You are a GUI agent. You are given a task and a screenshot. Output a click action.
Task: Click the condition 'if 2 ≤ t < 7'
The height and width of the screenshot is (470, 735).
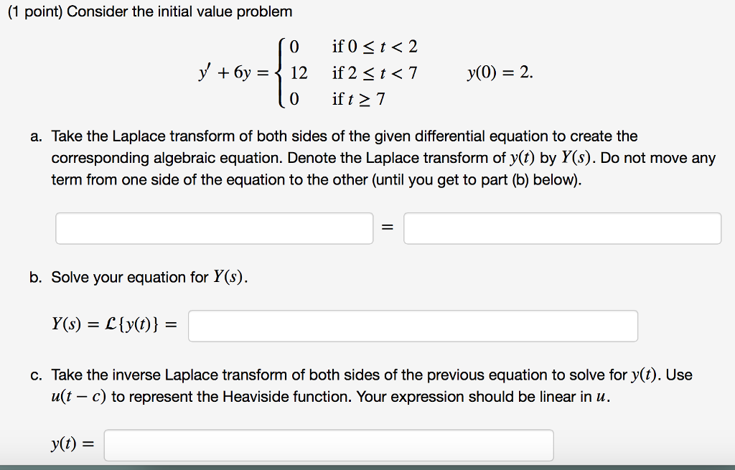point(375,72)
